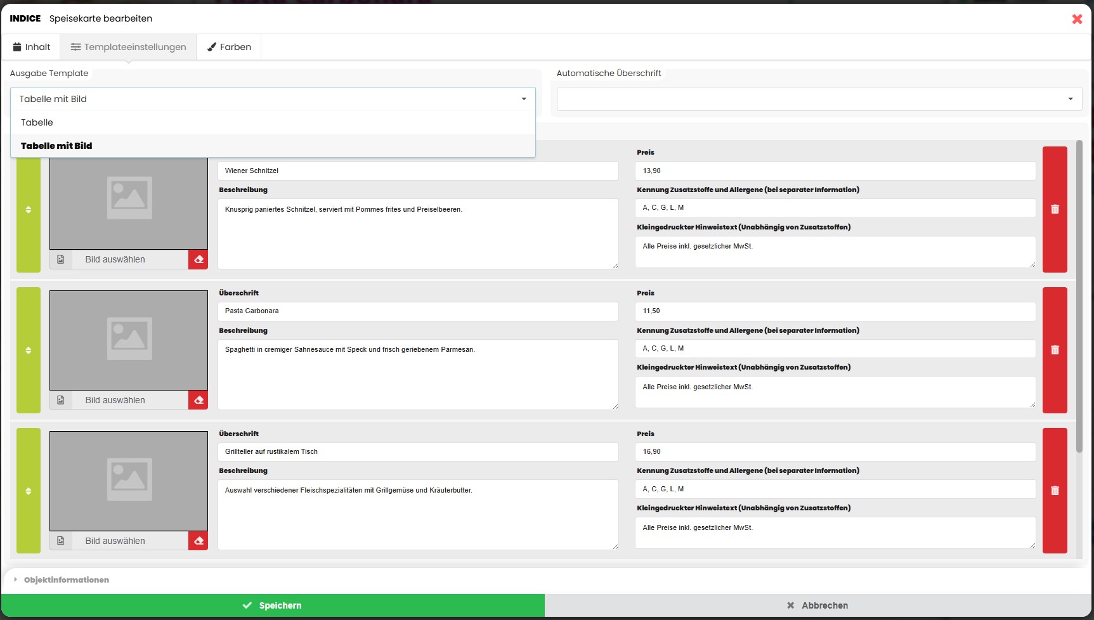Expand the Objektinformationen section
Image resolution: width=1094 pixels, height=620 pixels.
[66, 580]
